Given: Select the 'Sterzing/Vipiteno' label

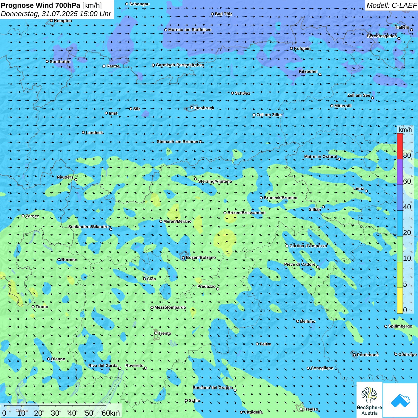Looking at the screenshot, I should point(215,181).
